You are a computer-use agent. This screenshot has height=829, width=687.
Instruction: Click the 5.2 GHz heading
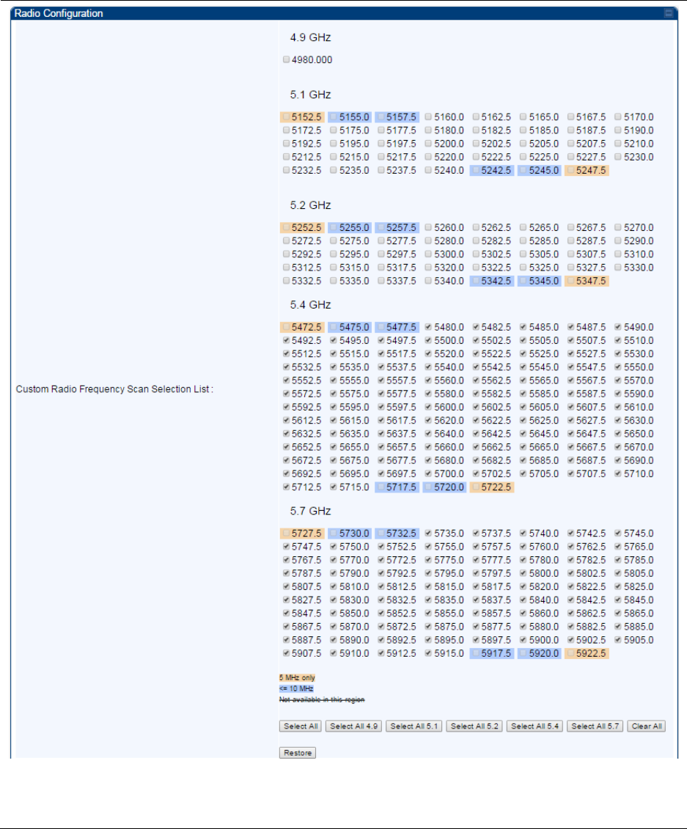[310, 205]
